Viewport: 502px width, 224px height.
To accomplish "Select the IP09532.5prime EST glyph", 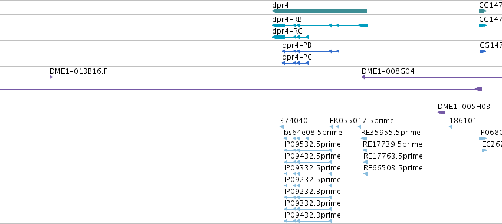I will (x=308, y=150).
